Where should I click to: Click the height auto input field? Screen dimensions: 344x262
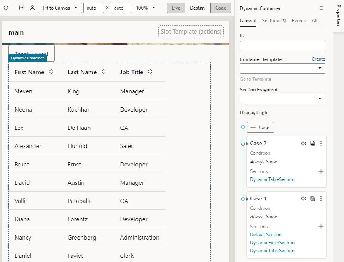121,8
